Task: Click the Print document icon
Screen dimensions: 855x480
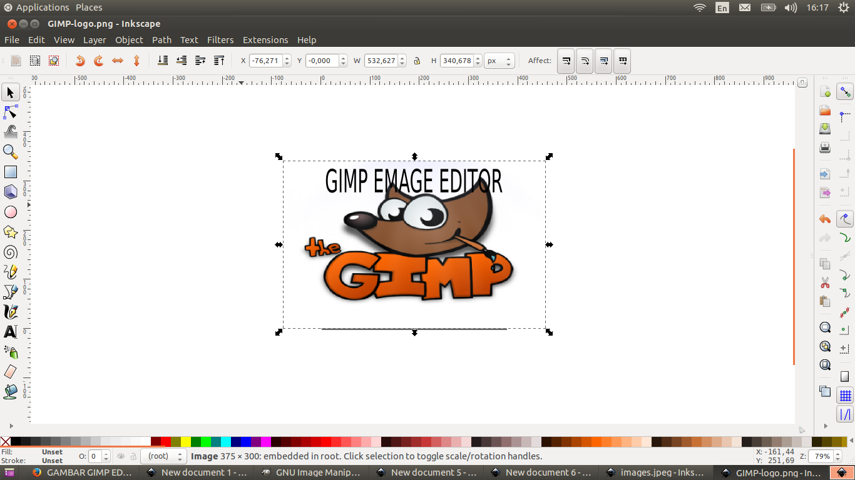Action: pos(825,147)
